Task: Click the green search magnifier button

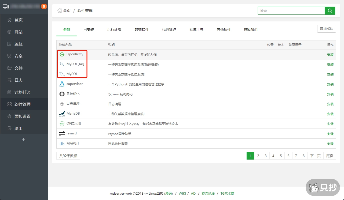Action: [x=330, y=10]
